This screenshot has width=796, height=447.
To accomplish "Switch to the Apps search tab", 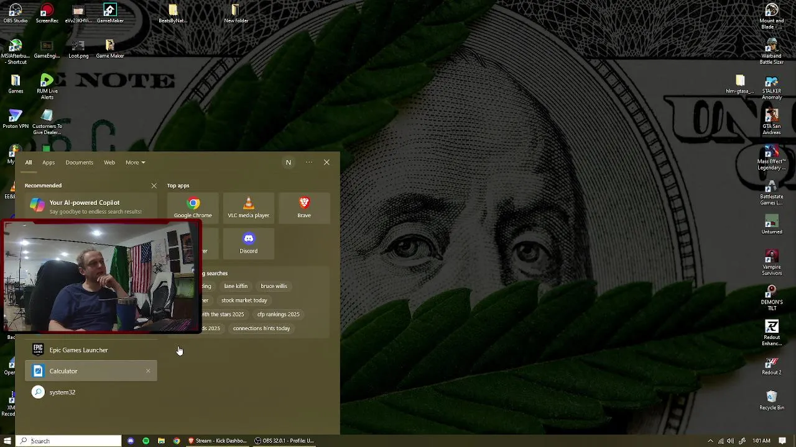I will point(49,163).
